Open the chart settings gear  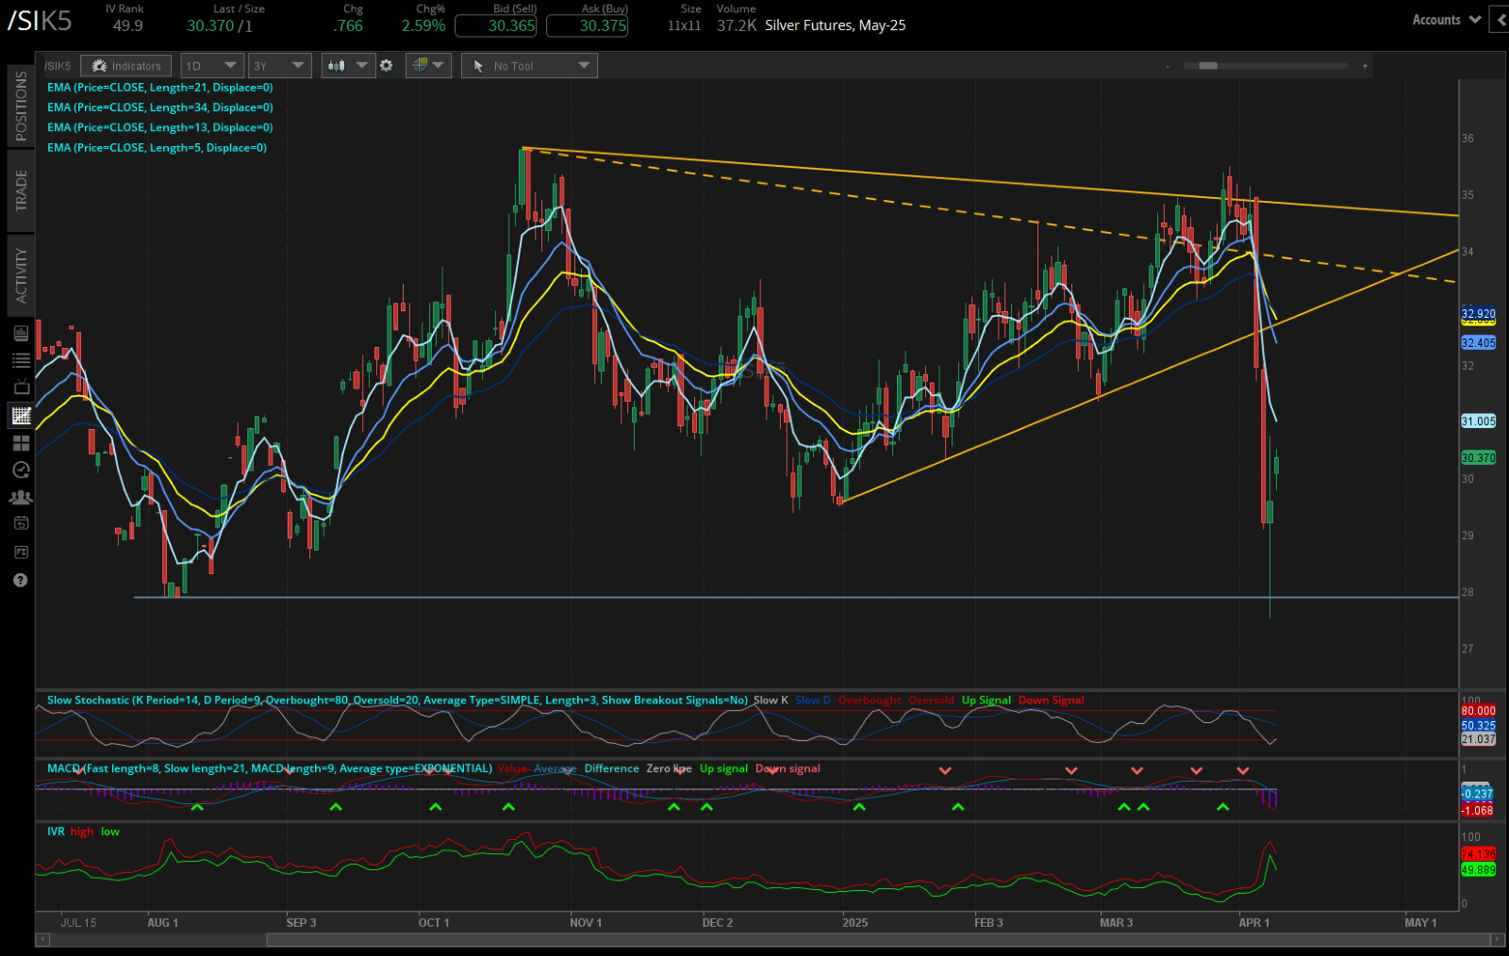click(387, 65)
